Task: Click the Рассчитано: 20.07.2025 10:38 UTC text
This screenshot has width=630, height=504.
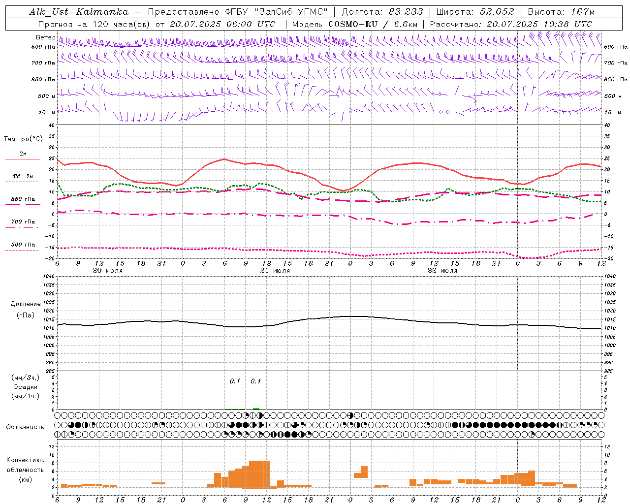Action: click(511, 24)
